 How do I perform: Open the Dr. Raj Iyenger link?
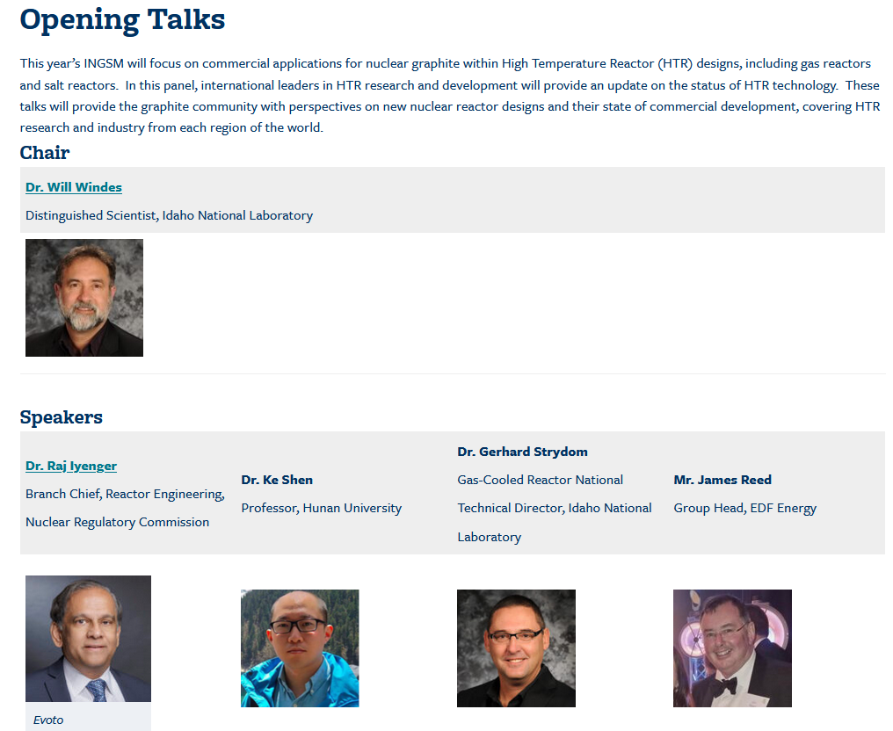[x=71, y=466]
